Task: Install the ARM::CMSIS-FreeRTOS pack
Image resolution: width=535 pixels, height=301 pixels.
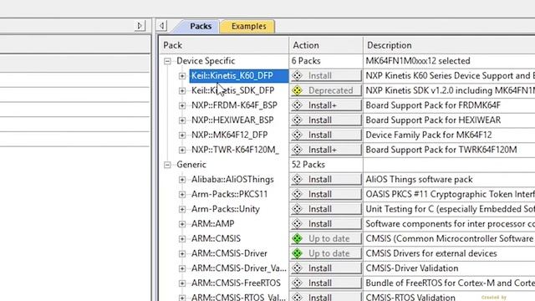Action: coord(326,283)
